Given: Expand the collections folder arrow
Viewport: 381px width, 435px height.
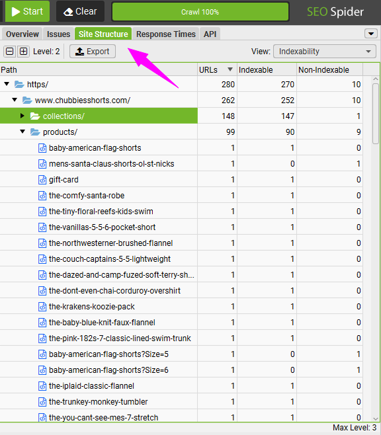Looking at the screenshot, I should point(22,116).
